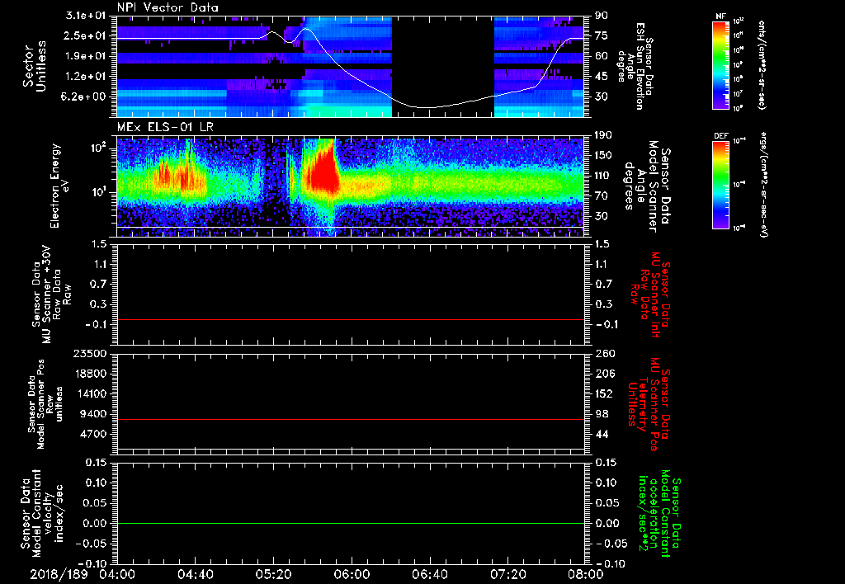The width and height of the screenshot is (845, 584).
Task: Click the "45" elevation angle tick label
Action: 602,77
